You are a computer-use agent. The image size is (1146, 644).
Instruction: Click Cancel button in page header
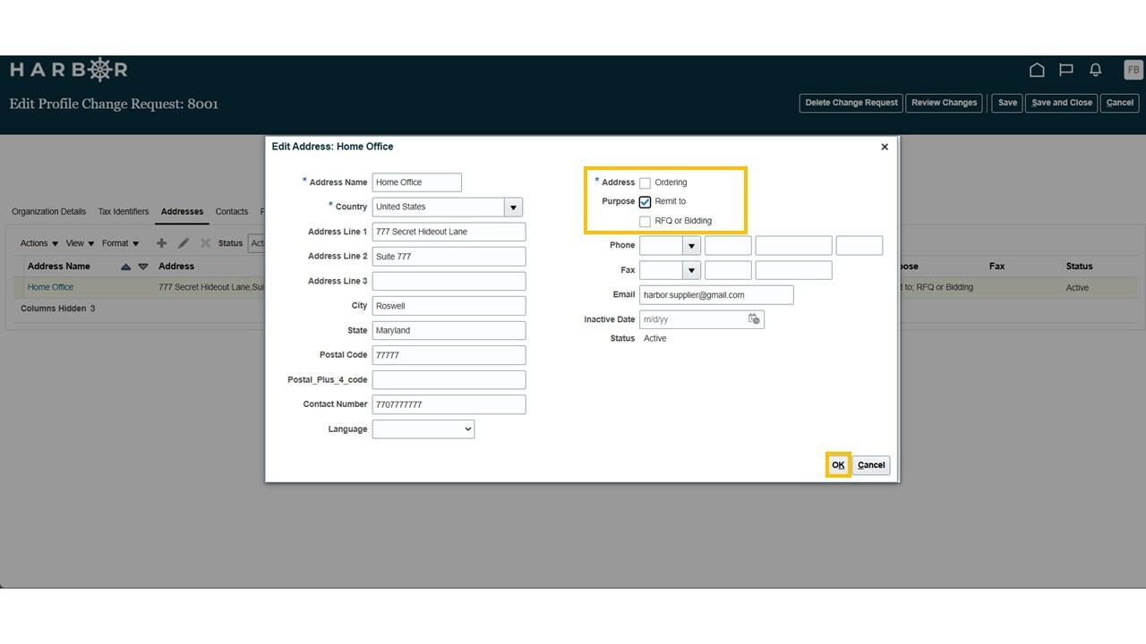pos(1120,103)
